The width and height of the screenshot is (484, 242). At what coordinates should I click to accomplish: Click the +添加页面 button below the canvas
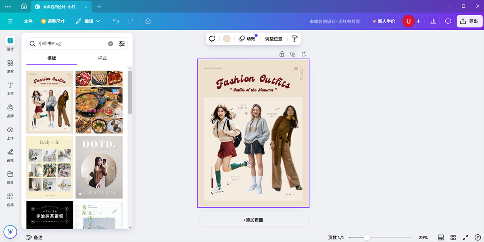[x=253, y=220]
